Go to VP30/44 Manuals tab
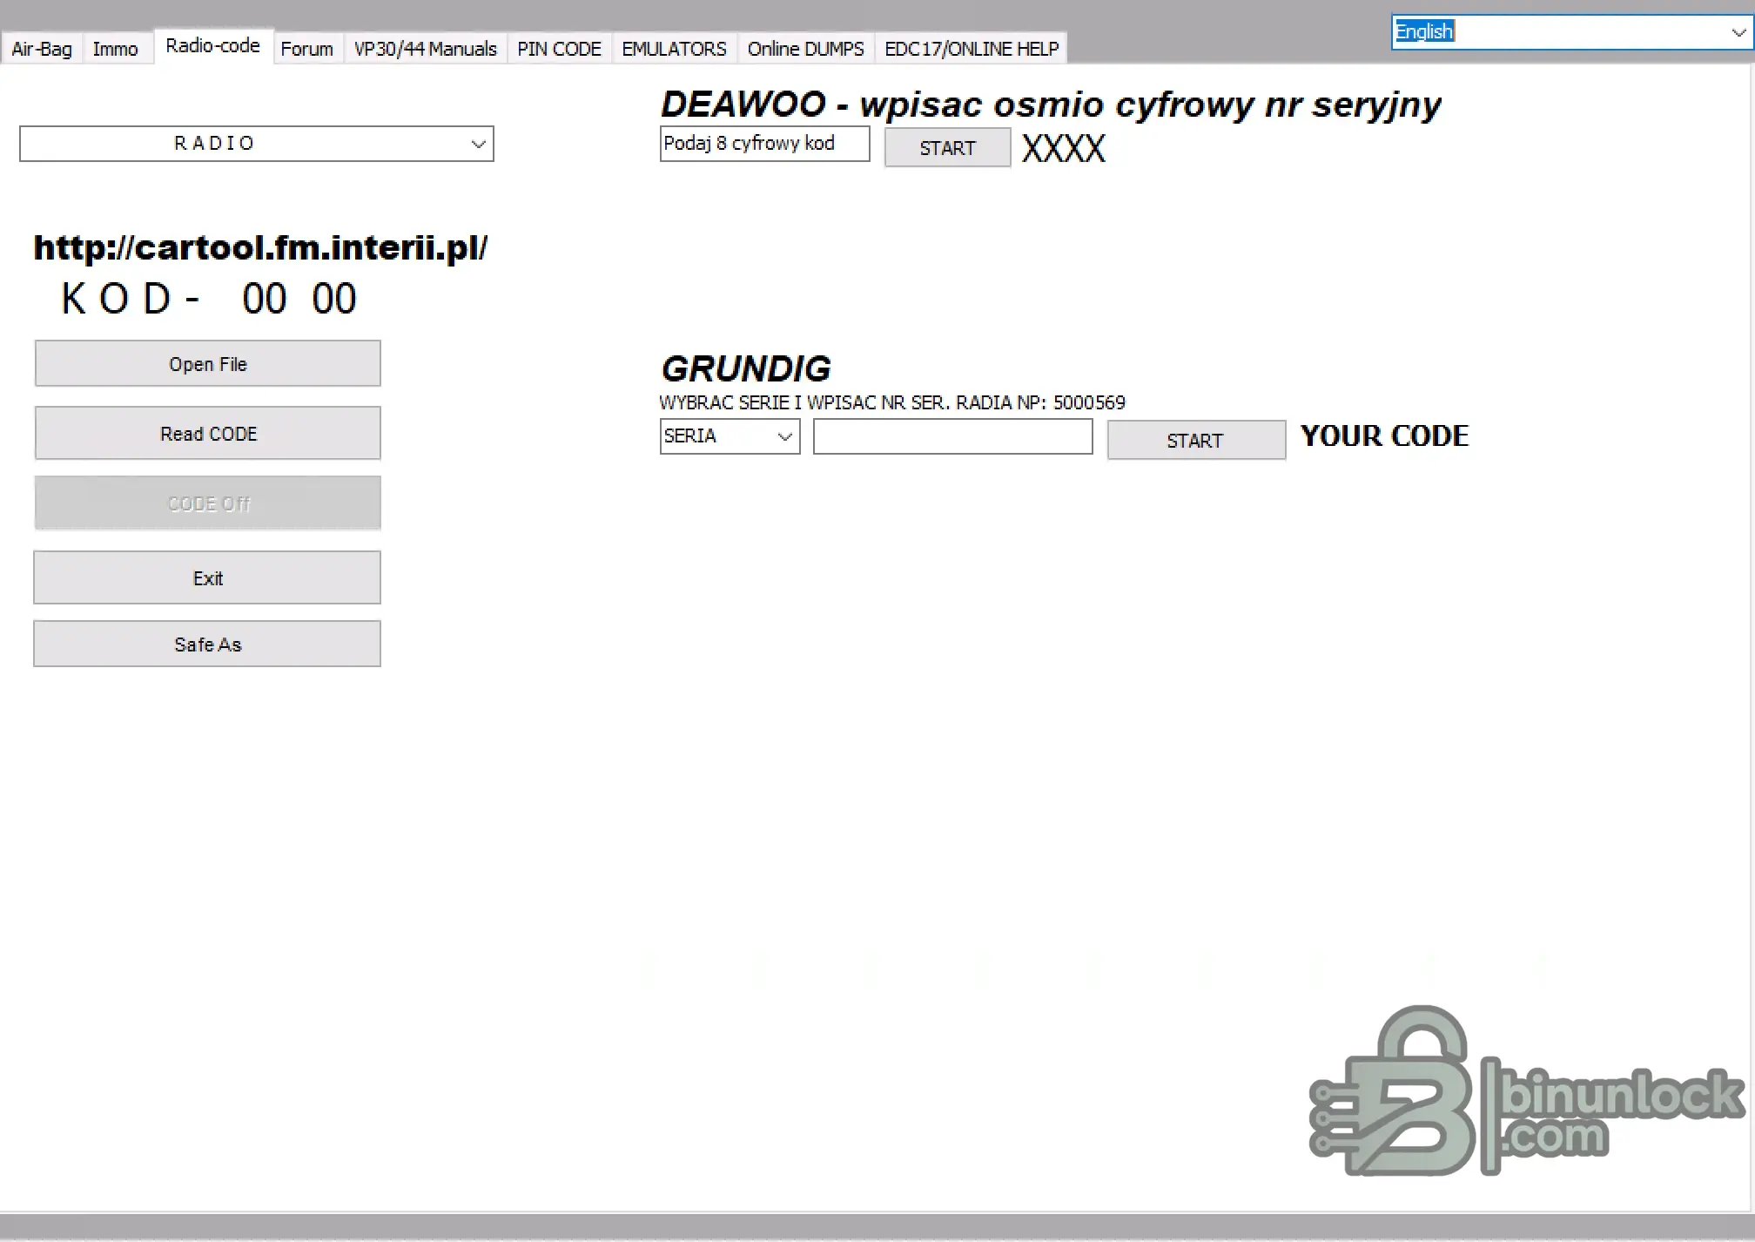 [426, 49]
